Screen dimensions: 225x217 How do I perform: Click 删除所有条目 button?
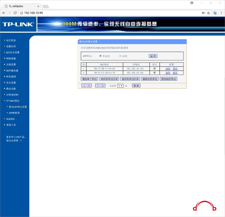coord(150,79)
